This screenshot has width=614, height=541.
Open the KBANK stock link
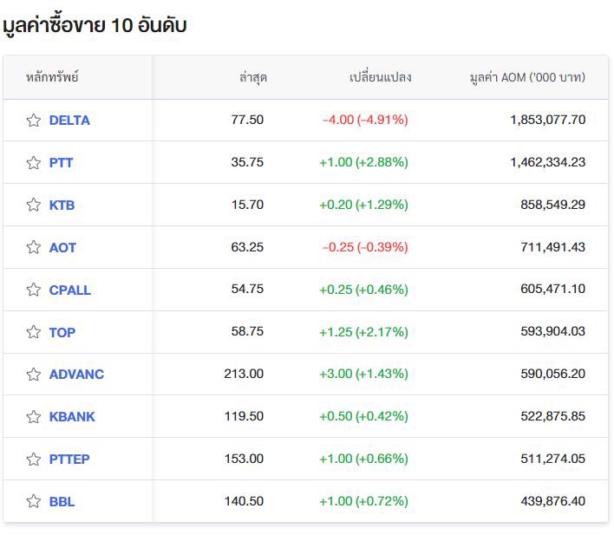coord(72,416)
